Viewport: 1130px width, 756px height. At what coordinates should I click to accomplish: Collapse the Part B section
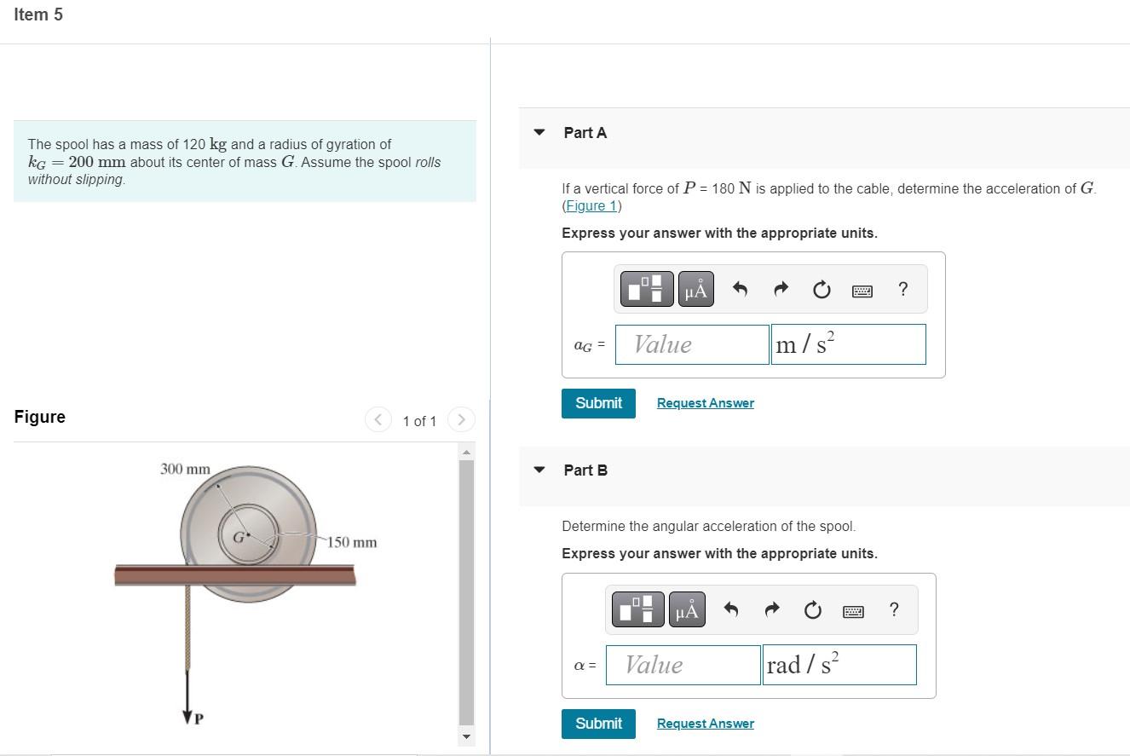coord(539,470)
